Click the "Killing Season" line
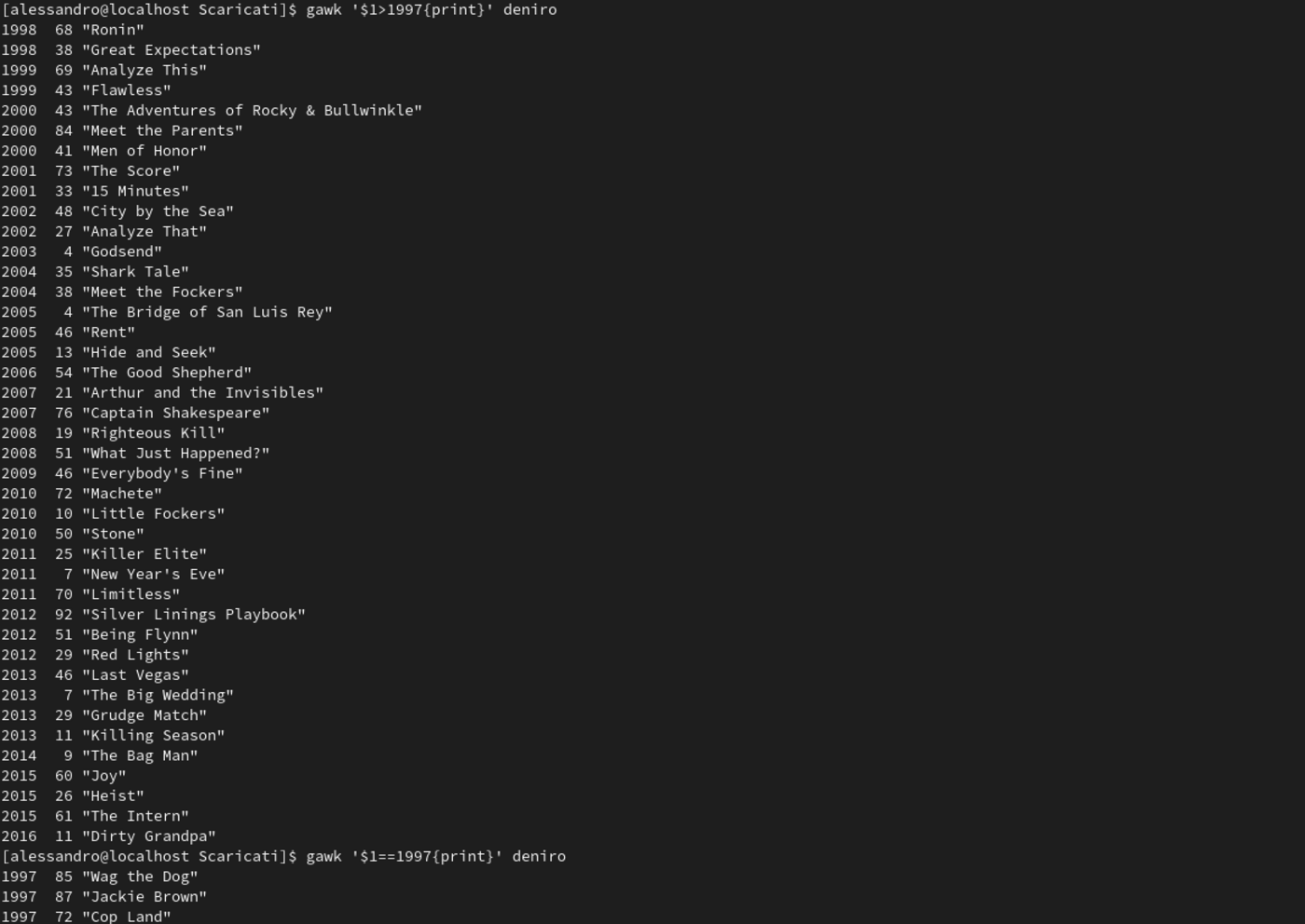The height and width of the screenshot is (924, 1305). 153,736
